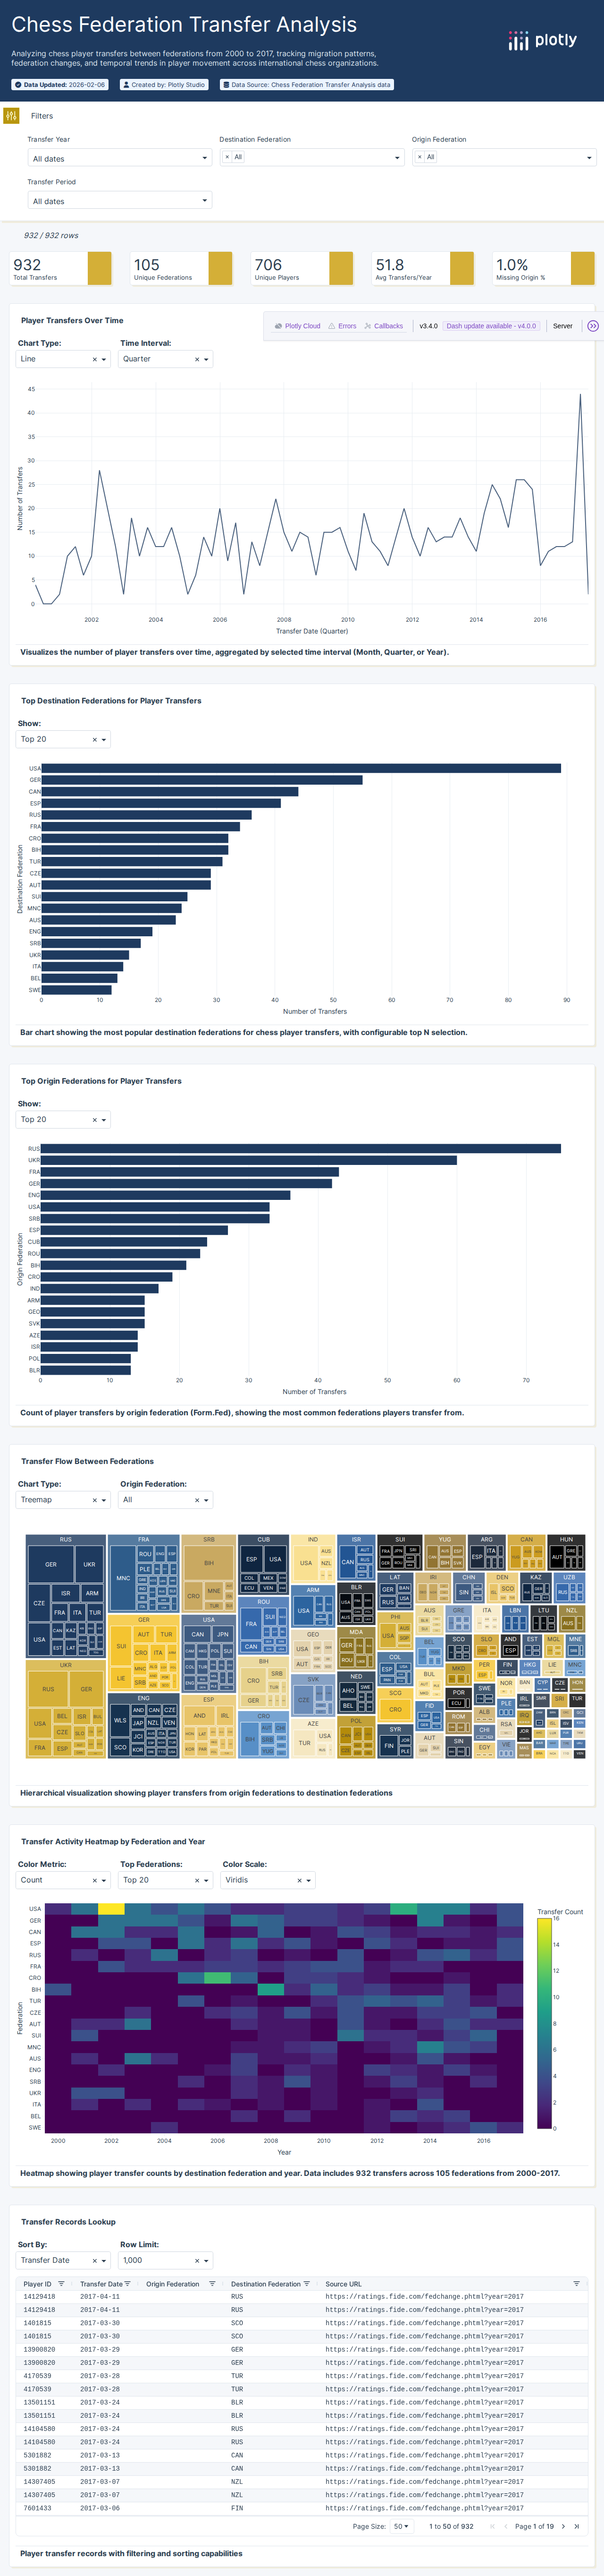
Task: Sort table by Transfer Date column header
Action: point(101,2284)
